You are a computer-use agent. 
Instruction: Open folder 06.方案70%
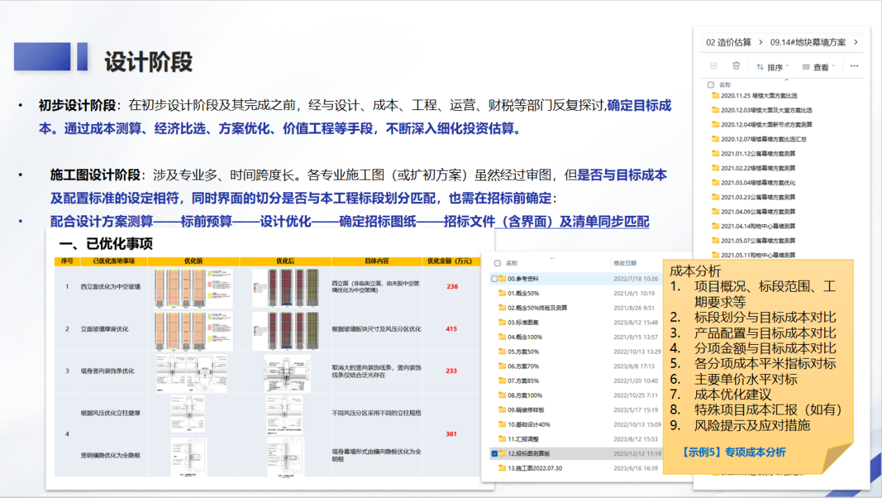519,366
